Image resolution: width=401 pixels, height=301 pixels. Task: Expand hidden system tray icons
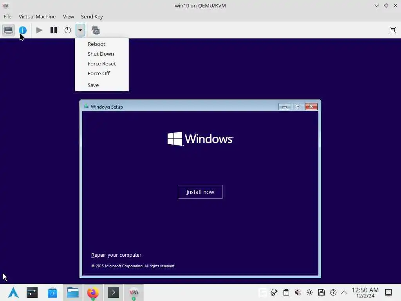tap(344, 292)
